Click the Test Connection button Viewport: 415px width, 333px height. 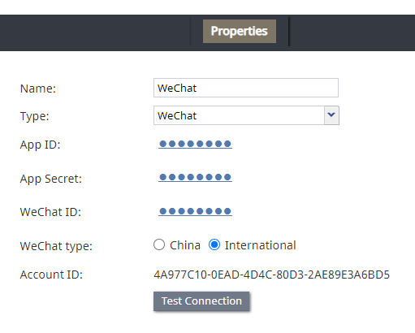[x=201, y=301]
